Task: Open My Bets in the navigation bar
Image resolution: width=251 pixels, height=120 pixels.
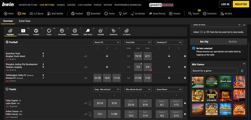Action: [x=226, y=14]
